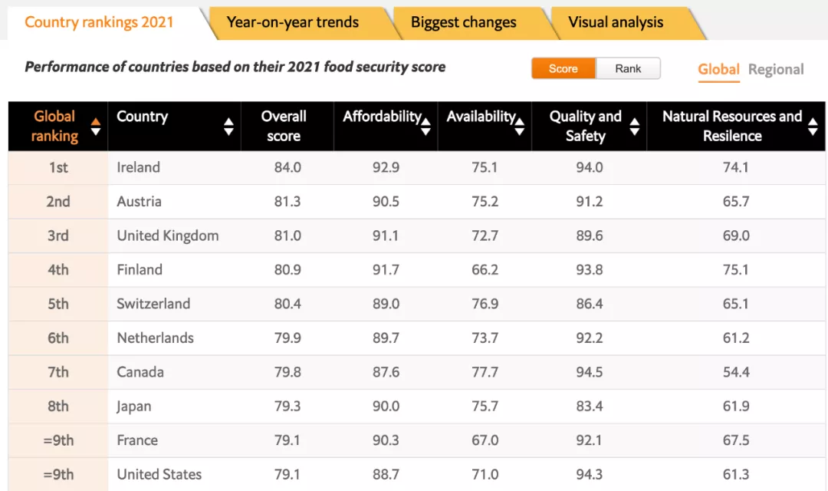Sort by Quality and Safety arrows
Image resolution: width=828 pixels, height=491 pixels.
(x=634, y=127)
